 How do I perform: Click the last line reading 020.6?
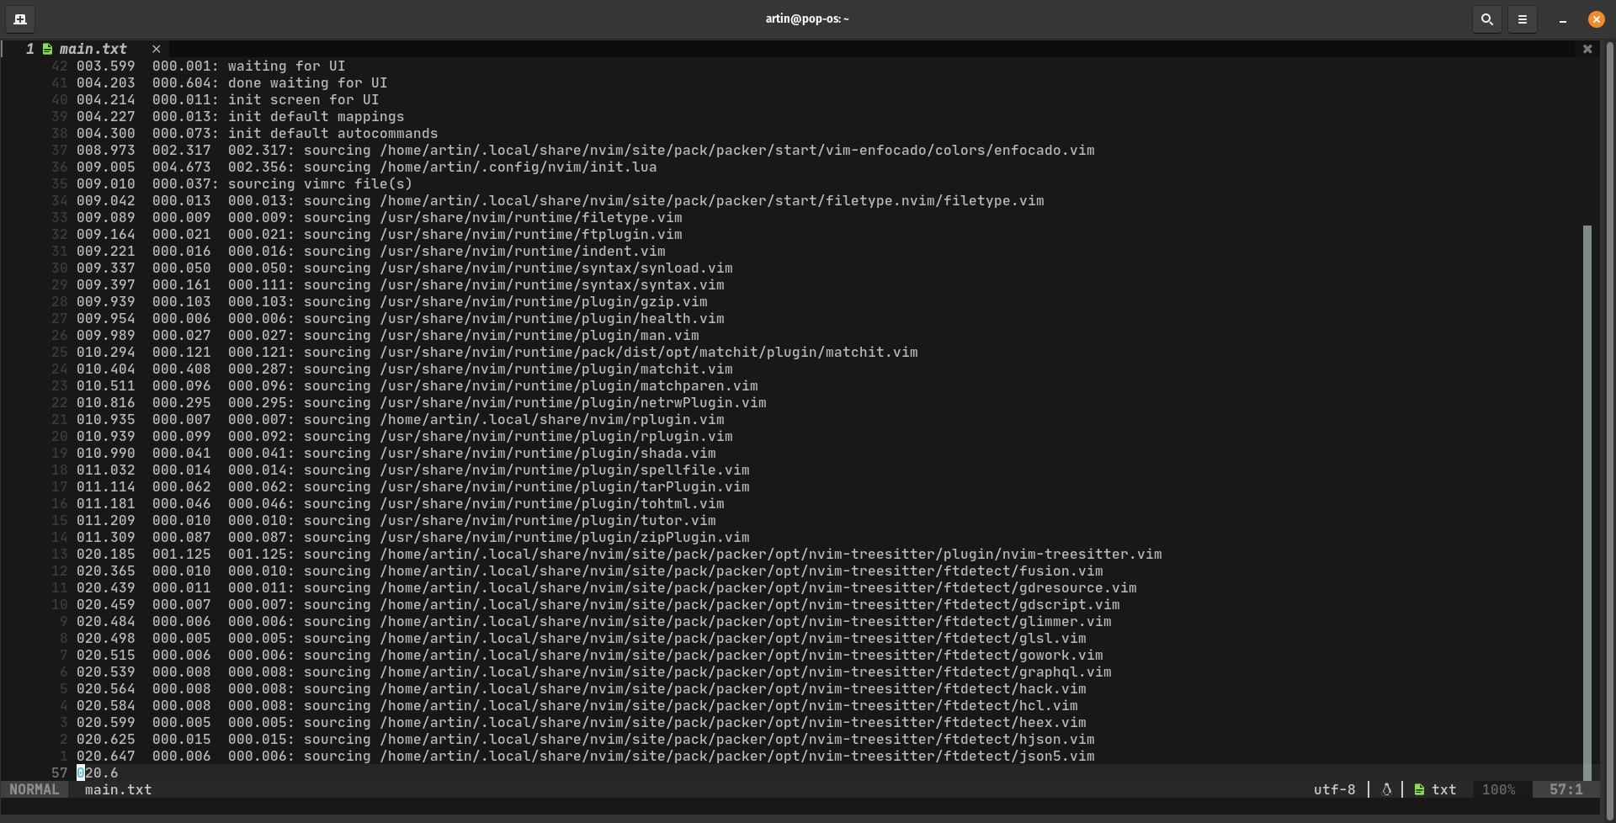pos(97,773)
